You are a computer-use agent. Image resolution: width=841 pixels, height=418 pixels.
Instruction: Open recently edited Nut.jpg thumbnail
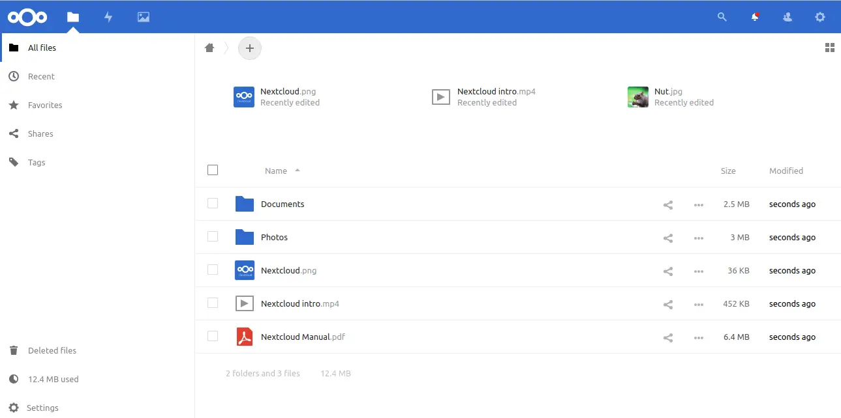tap(638, 97)
